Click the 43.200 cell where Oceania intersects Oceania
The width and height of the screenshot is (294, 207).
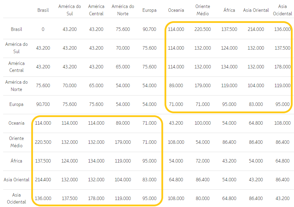tap(176, 123)
